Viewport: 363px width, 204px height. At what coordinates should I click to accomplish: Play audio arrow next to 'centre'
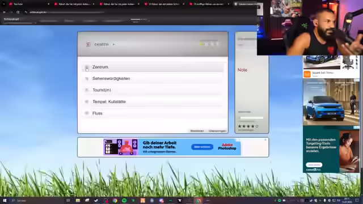(113, 44)
